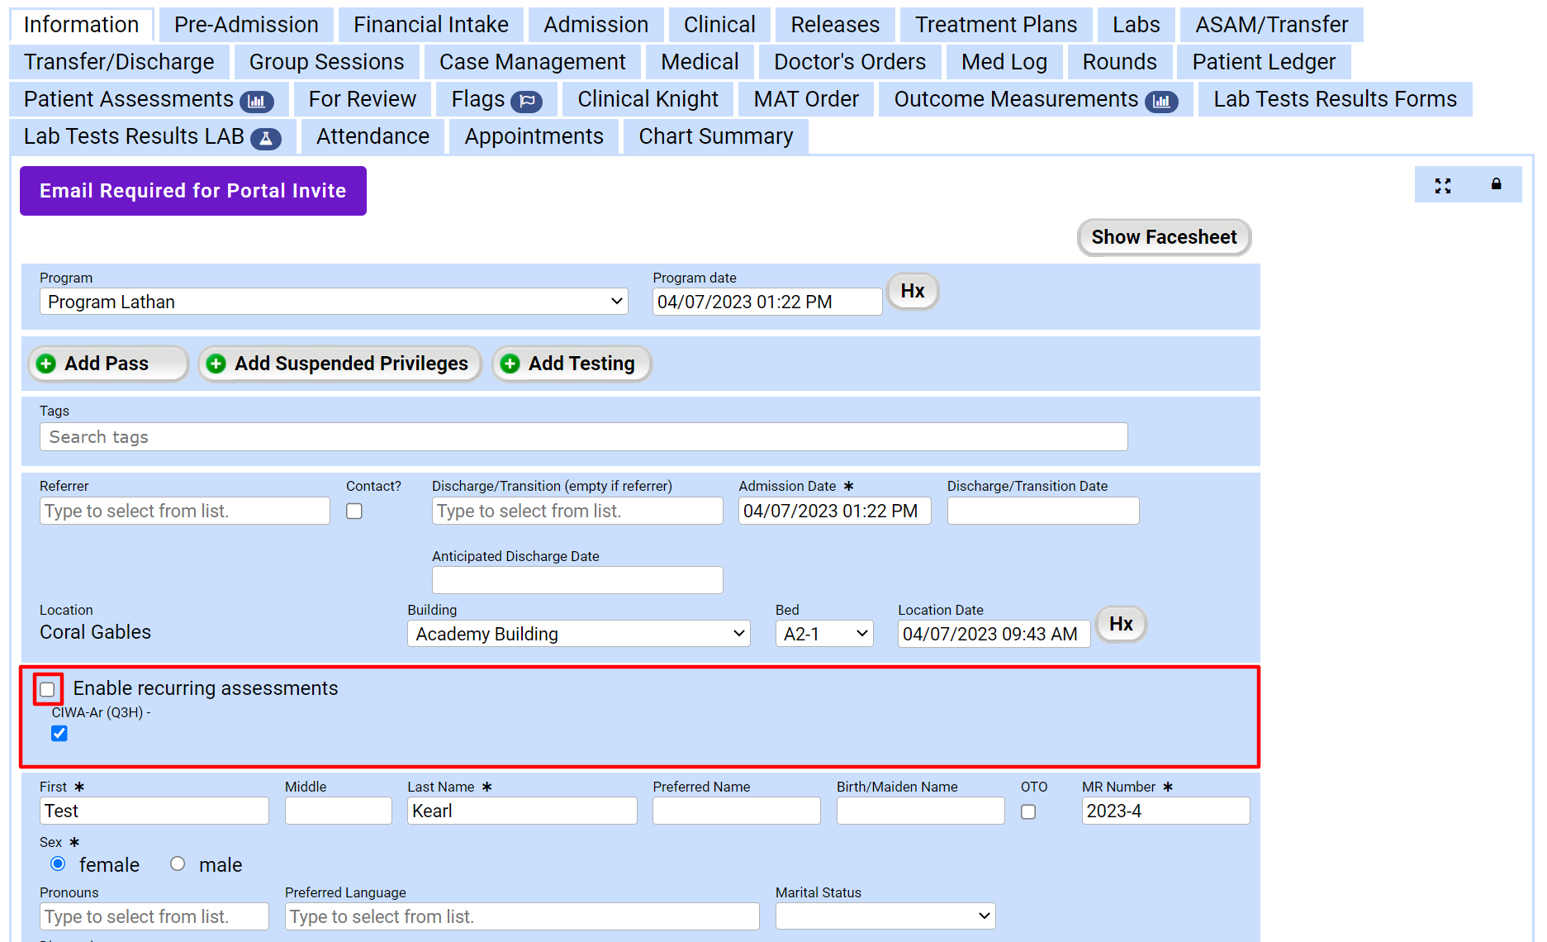Click the flag icon on Flags tab
The width and height of the screenshot is (1547, 942).
pyautogui.click(x=526, y=102)
